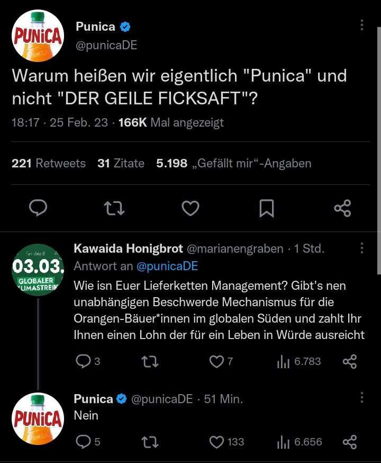View the 31 Zitate list
Screen dimensions: 381x463
(x=121, y=163)
